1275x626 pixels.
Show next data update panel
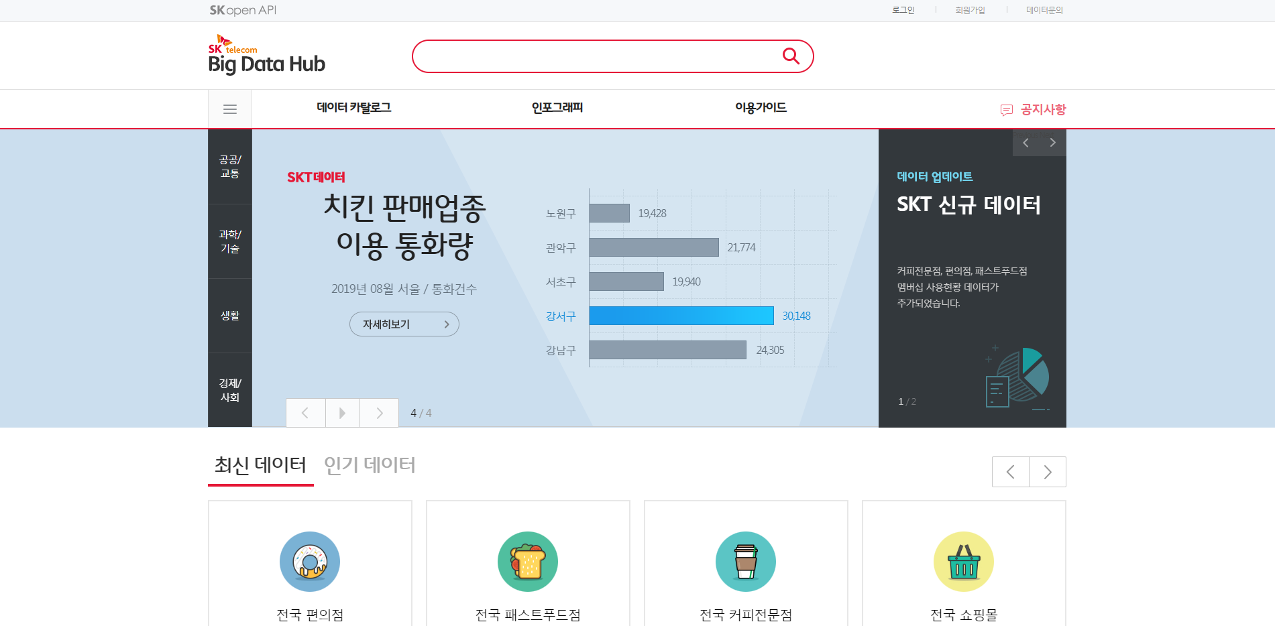pyautogui.click(x=1052, y=143)
